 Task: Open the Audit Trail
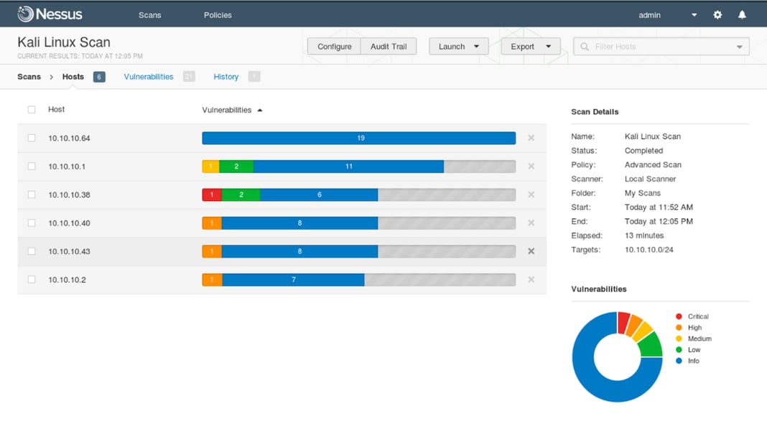389,46
